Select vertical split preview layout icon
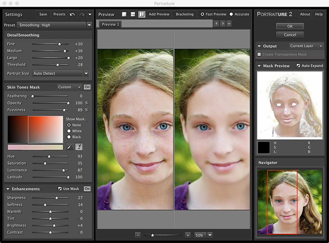329x243 pixels. [x=142, y=14]
